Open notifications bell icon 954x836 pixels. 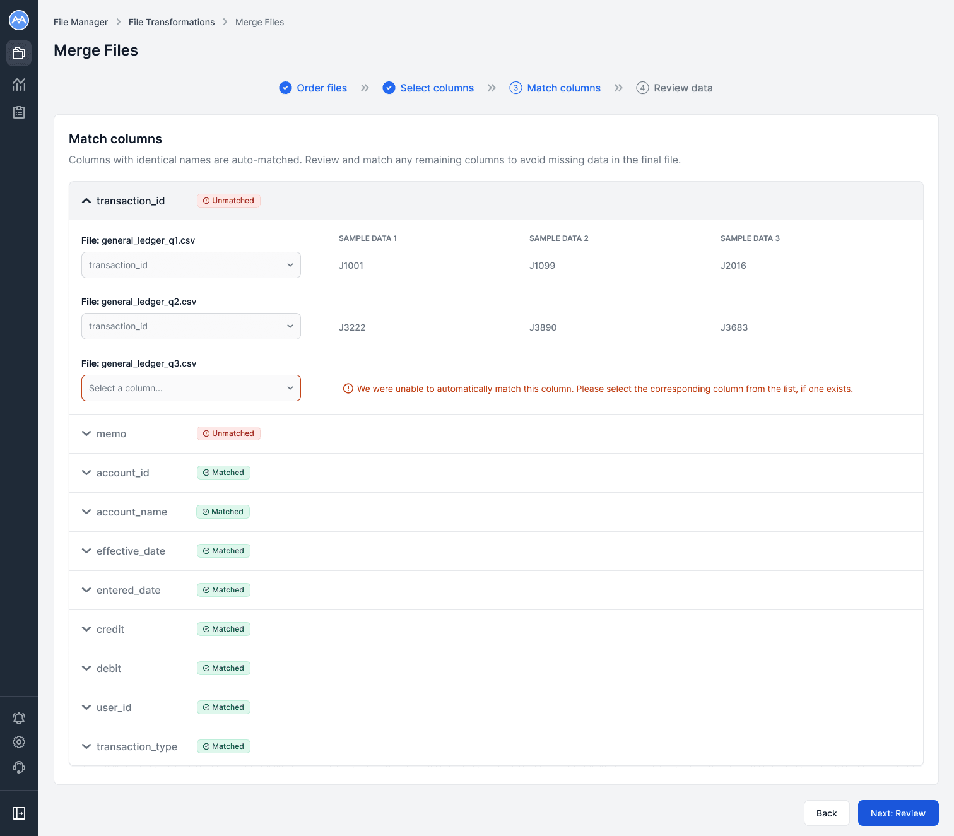coord(19,718)
